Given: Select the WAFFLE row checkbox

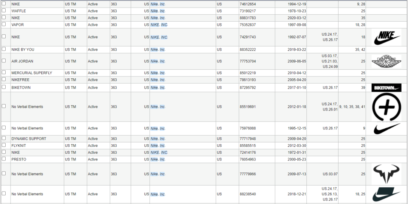Looking at the screenshot, I should pos(4,11).
